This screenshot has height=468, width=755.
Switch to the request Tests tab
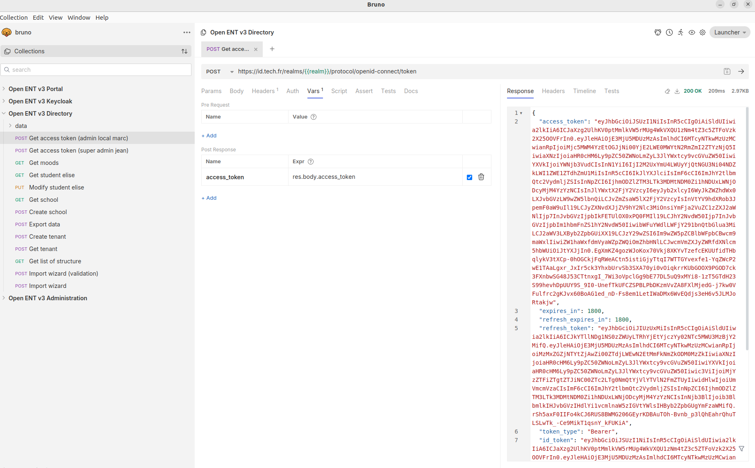[389, 91]
